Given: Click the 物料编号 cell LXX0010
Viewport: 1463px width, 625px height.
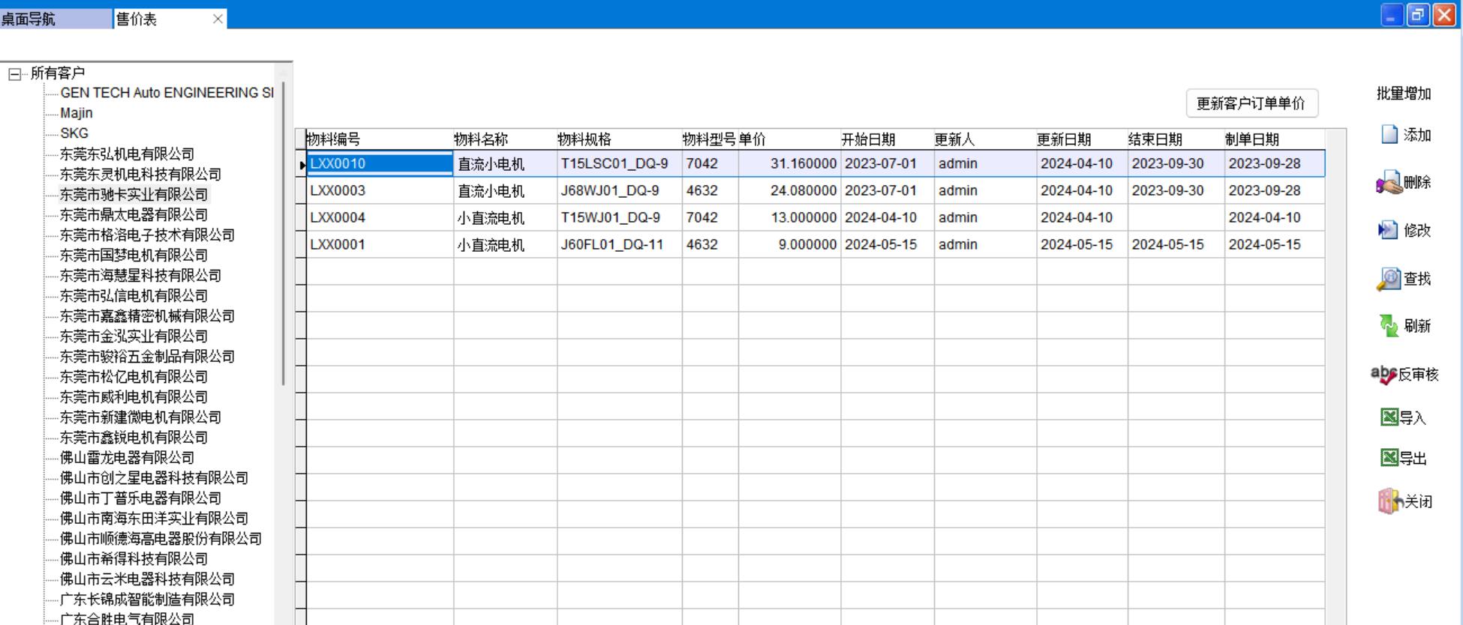Looking at the screenshot, I should click(379, 163).
